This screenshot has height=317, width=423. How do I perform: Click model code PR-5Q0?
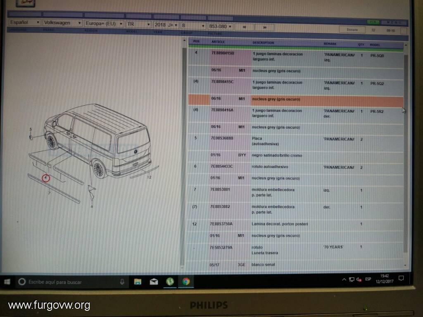(377, 56)
